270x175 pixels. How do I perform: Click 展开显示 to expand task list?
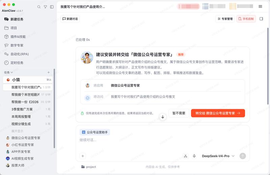17,131
